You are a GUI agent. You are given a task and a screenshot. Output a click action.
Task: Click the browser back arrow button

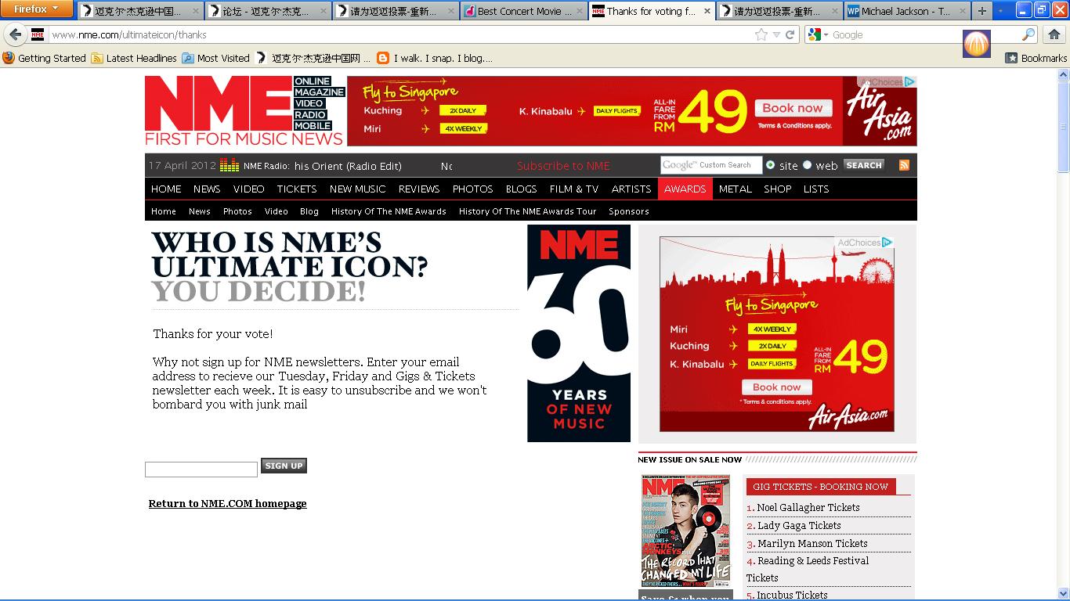[x=16, y=34]
